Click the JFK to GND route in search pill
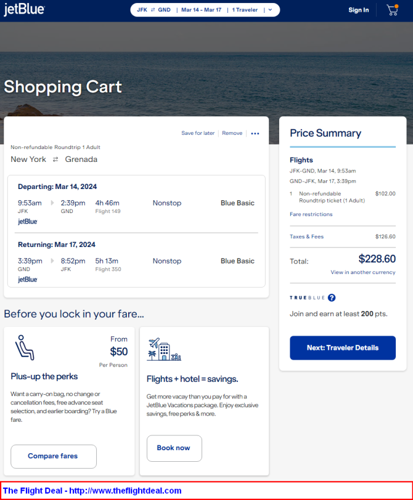Viewport: 413px width, 500px height. [x=153, y=10]
